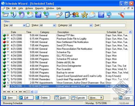The image size is (135, 106).
Task: Open the Window menu
Action: tap(50, 8)
